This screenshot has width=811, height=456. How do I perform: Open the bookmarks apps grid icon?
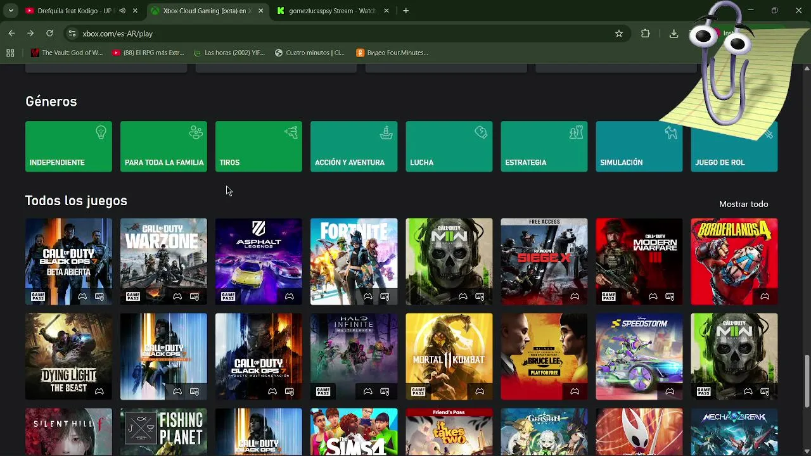click(x=10, y=53)
